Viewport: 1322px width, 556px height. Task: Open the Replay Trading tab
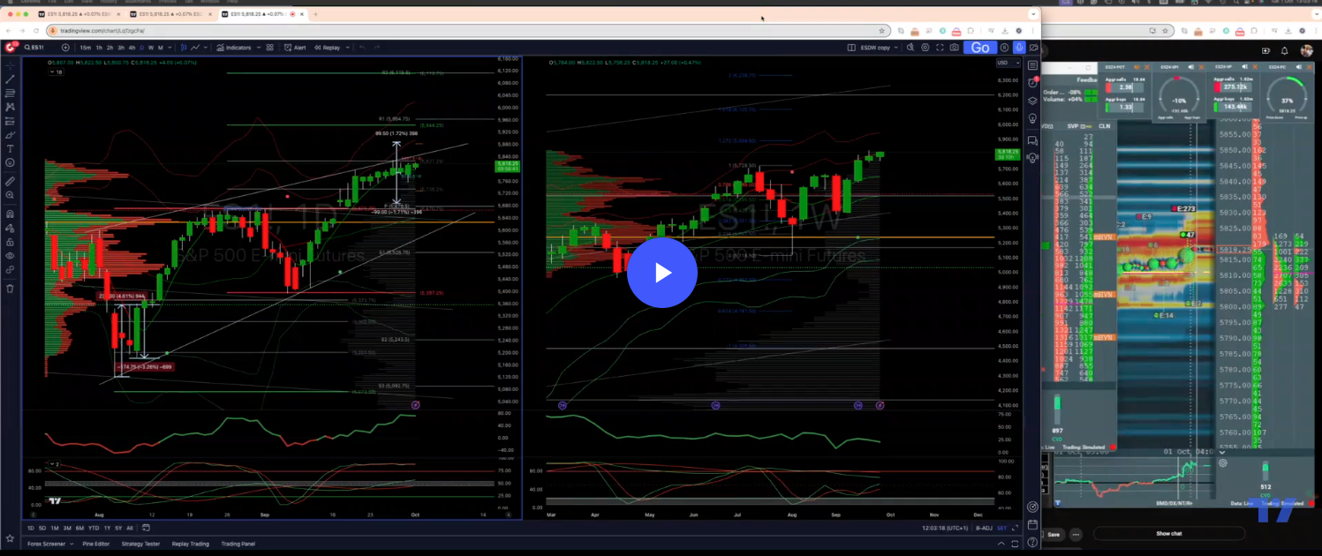(190, 544)
